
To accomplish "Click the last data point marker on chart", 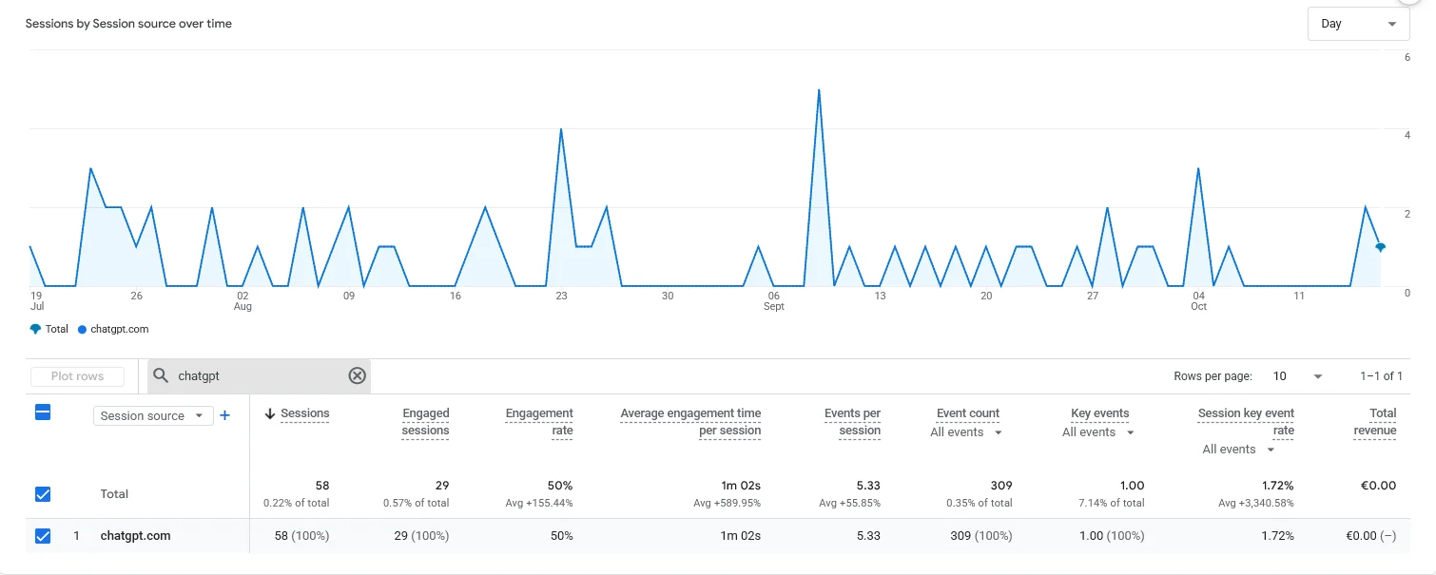I will click(1380, 247).
